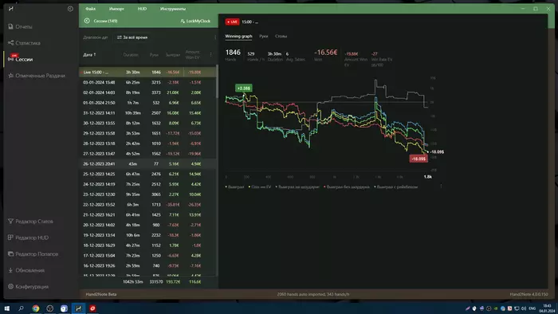Viewport: 558px width, 314px height.
Task: Open Отмеченные Раздачи marked hands
Action: (x=37, y=76)
